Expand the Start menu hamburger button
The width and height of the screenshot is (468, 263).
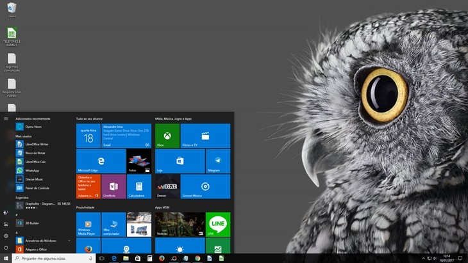(6, 118)
